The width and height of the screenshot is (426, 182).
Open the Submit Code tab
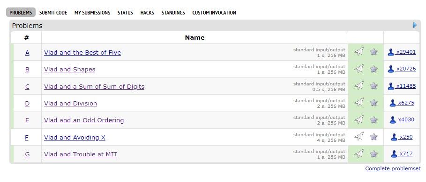(x=53, y=13)
